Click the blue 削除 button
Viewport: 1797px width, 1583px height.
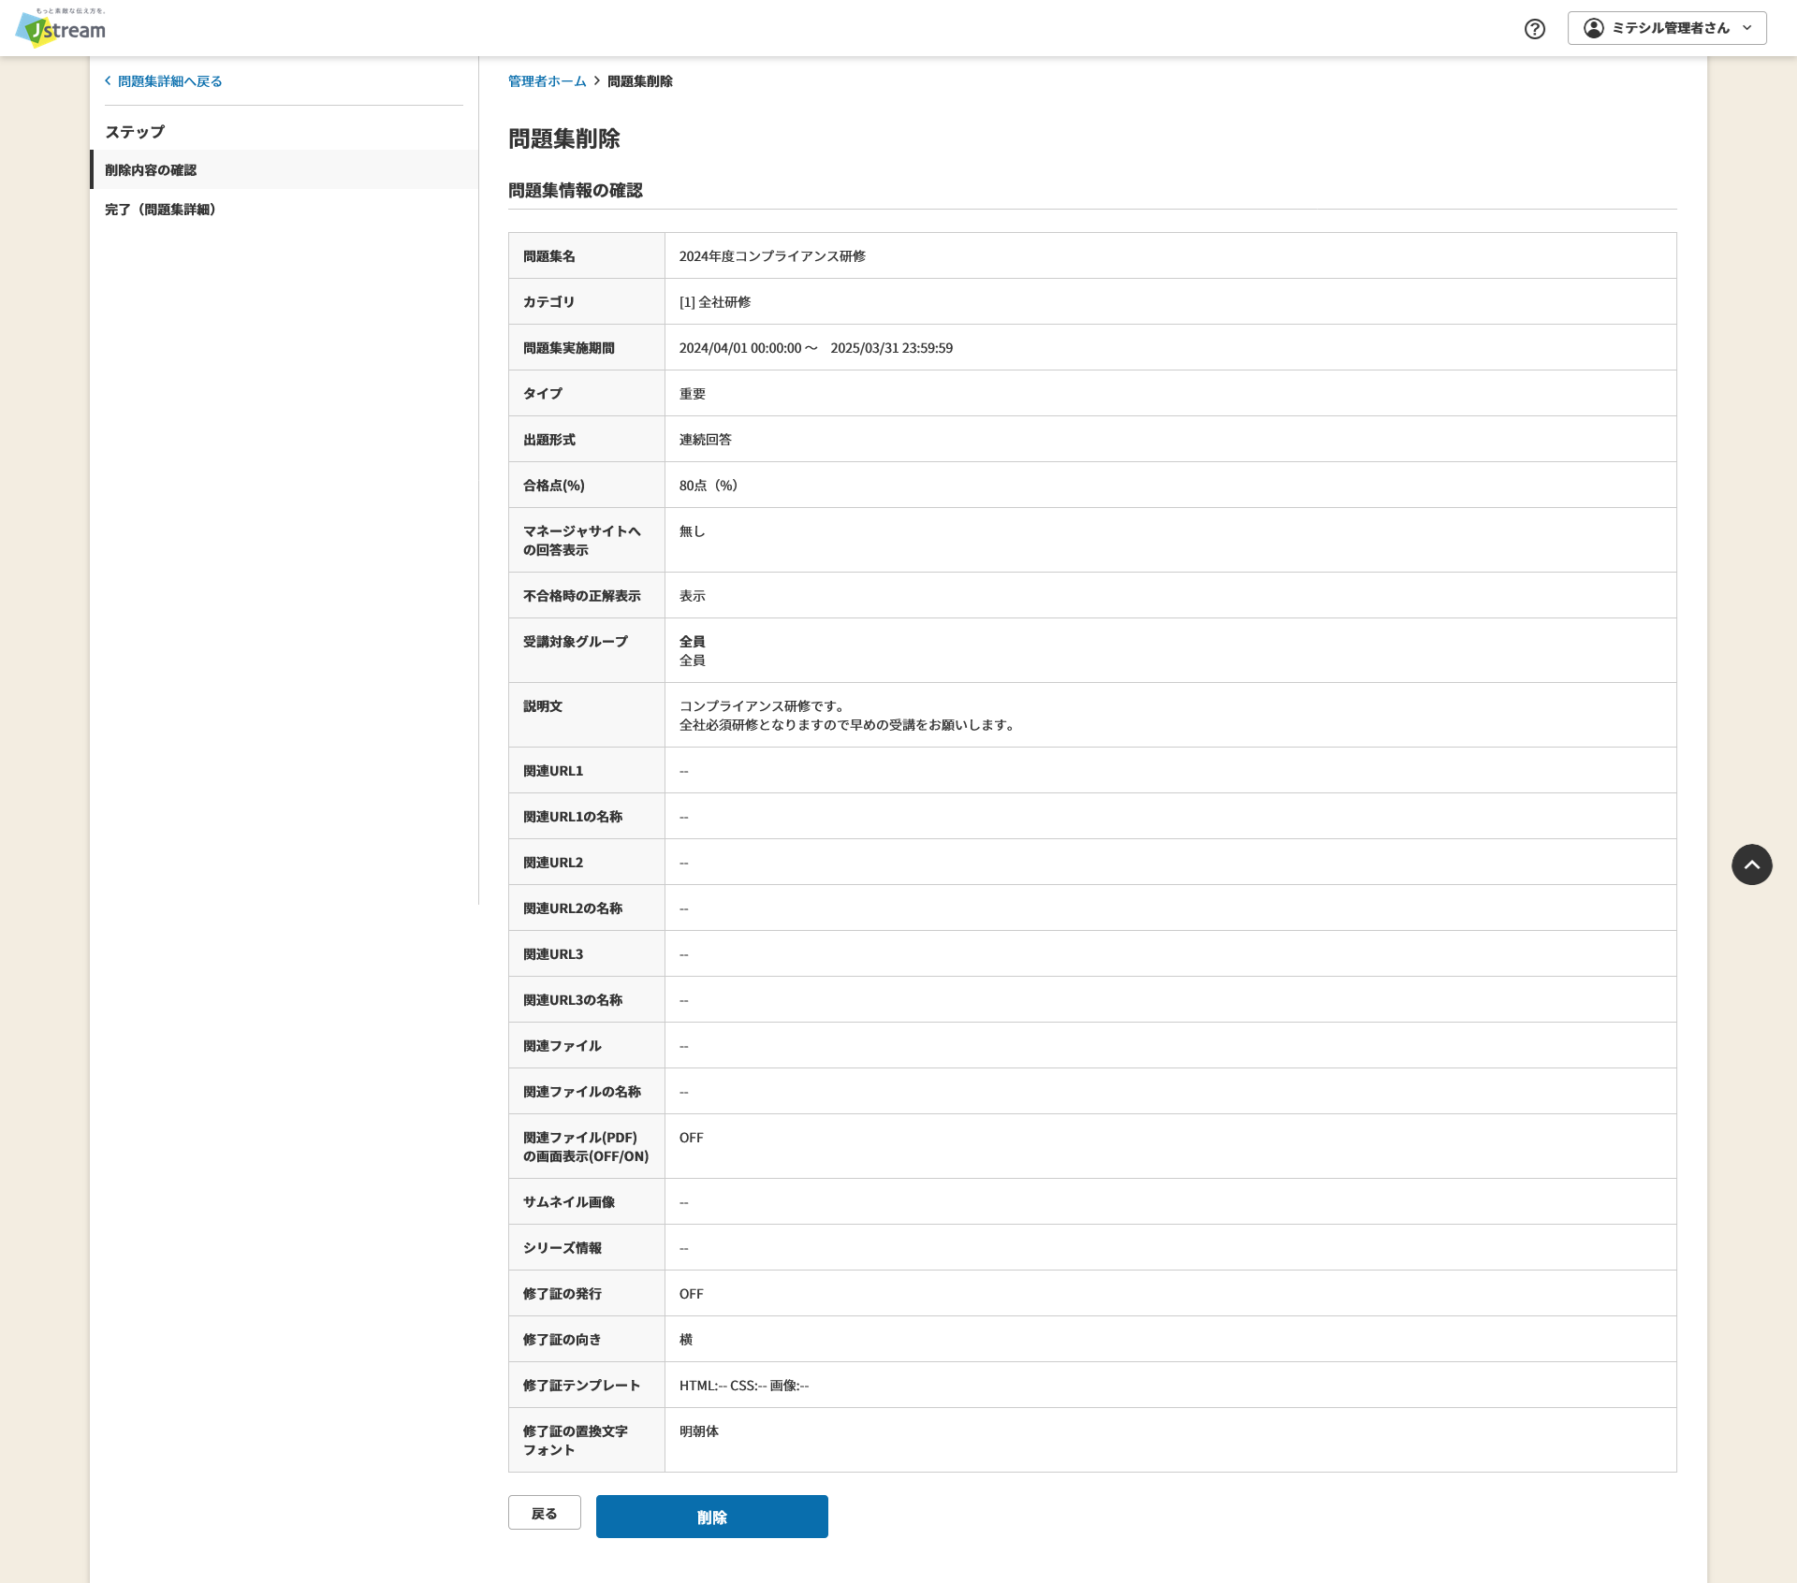(712, 1517)
